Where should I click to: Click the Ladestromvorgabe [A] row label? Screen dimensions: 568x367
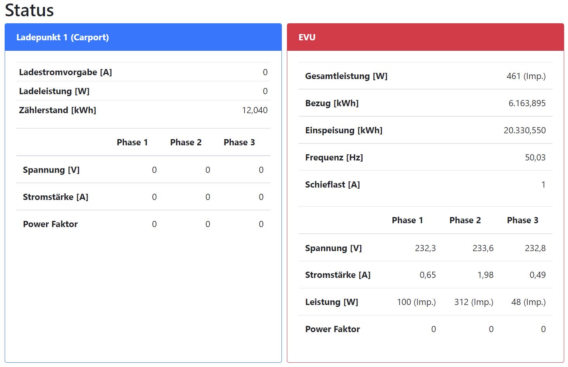click(x=65, y=72)
